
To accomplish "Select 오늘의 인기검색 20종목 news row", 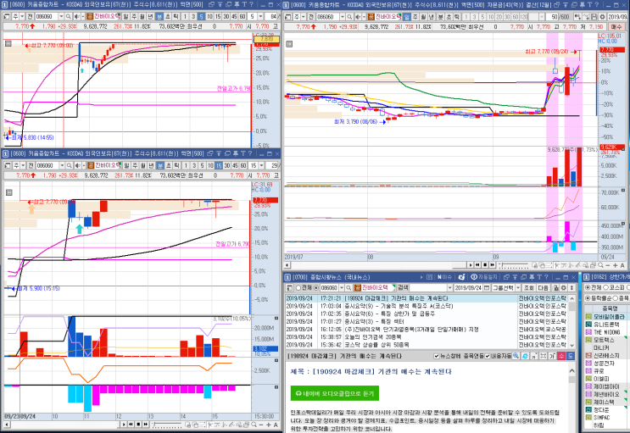I will click(x=426, y=337).
